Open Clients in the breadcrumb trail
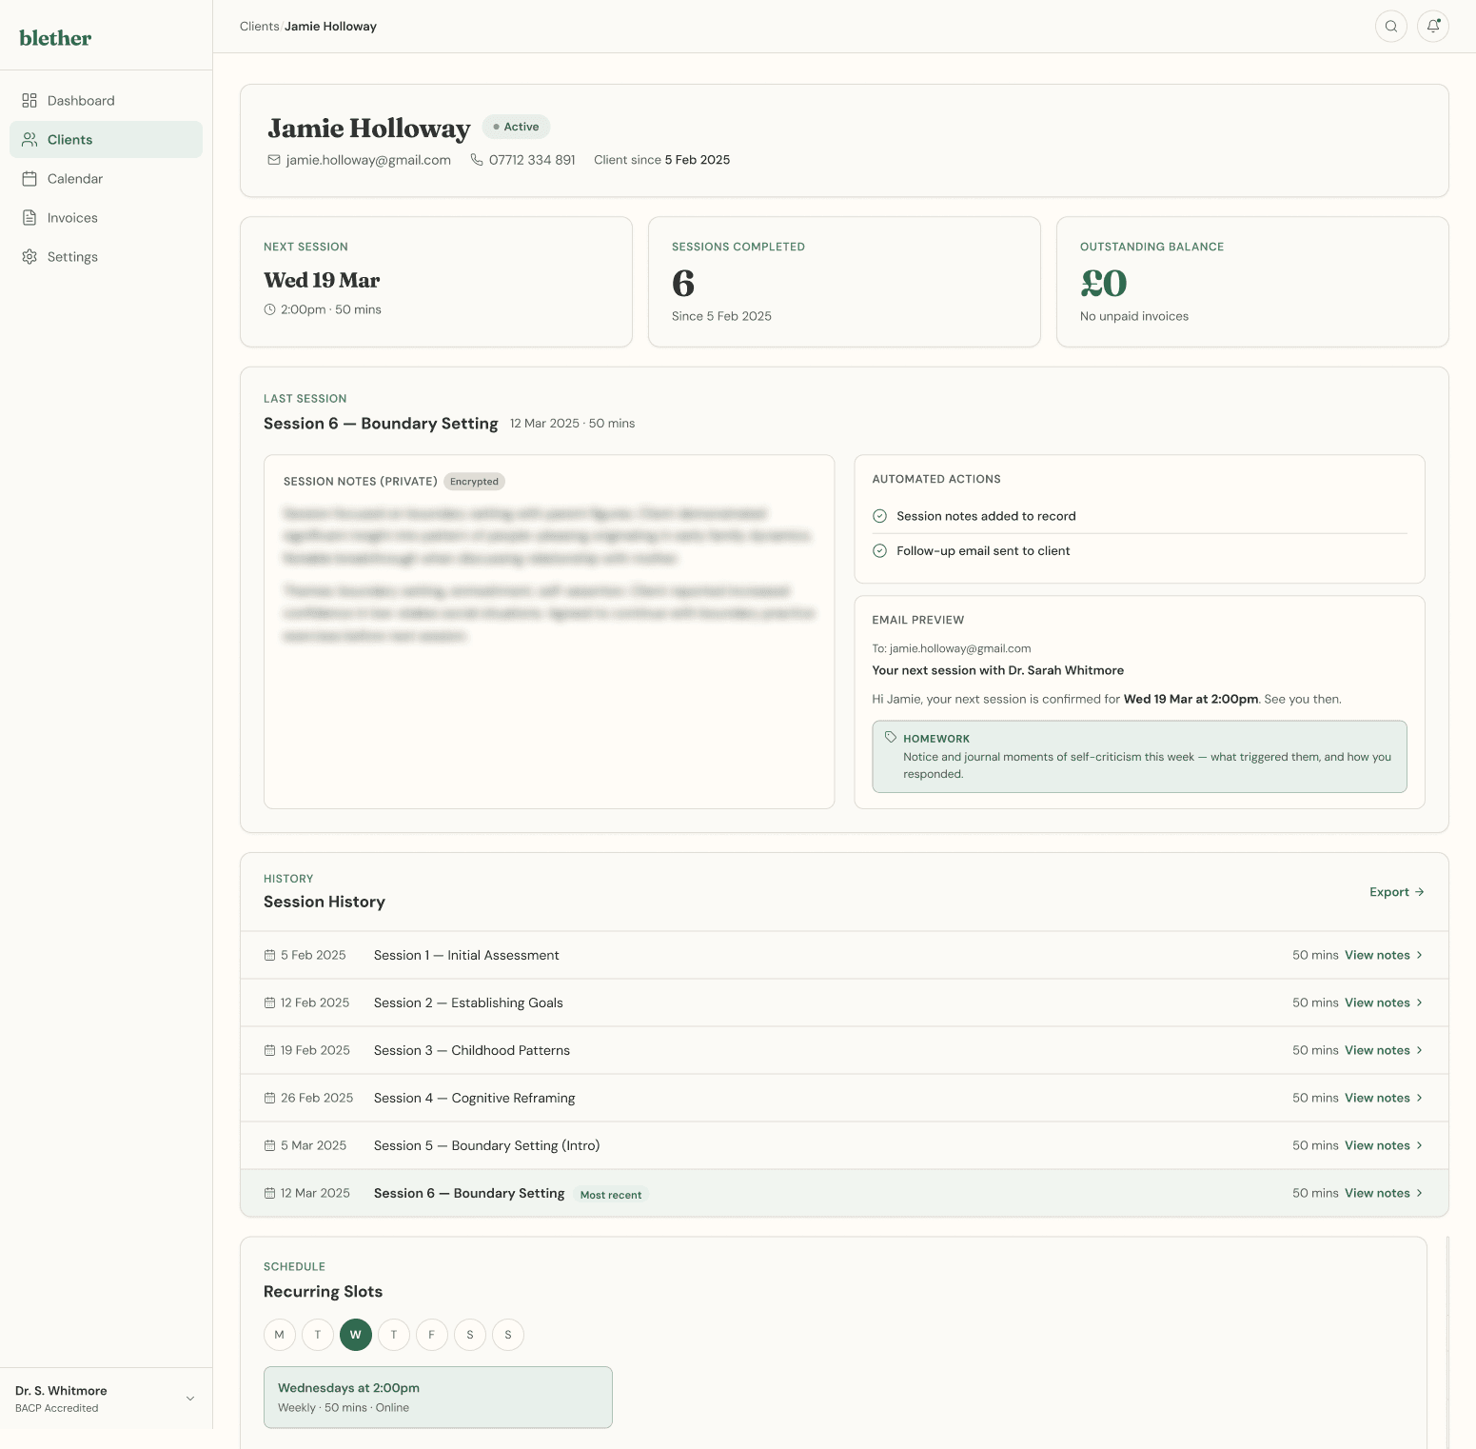The height and width of the screenshot is (1449, 1476). pos(258,26)
